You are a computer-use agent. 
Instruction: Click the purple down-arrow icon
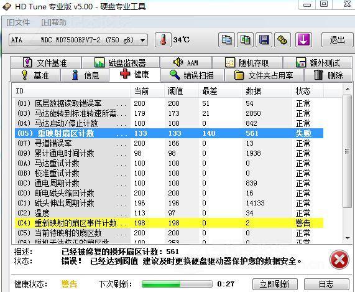[303, 40]
